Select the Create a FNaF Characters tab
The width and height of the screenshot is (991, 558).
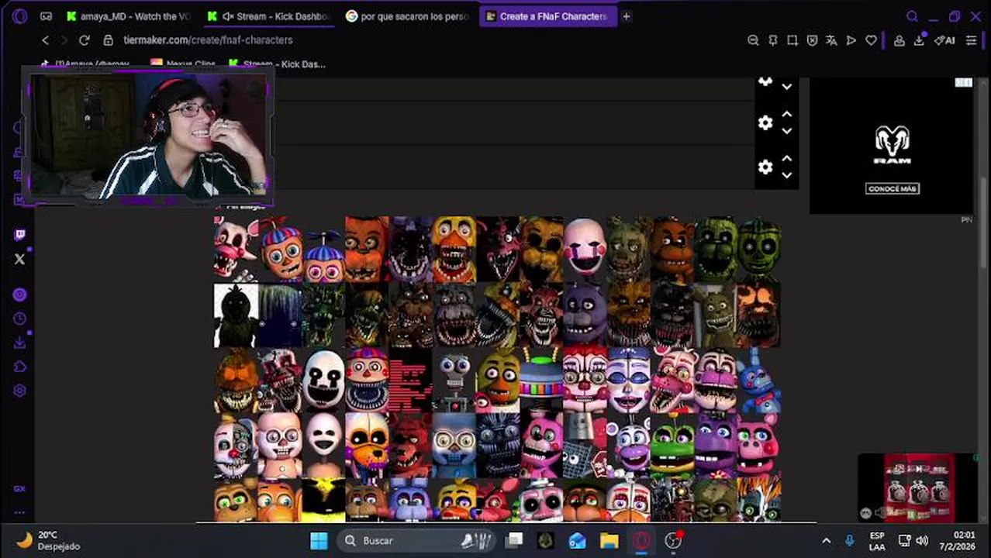tap(547, 16)
